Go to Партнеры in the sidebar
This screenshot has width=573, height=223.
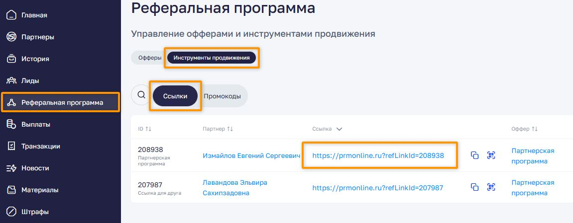37,37
